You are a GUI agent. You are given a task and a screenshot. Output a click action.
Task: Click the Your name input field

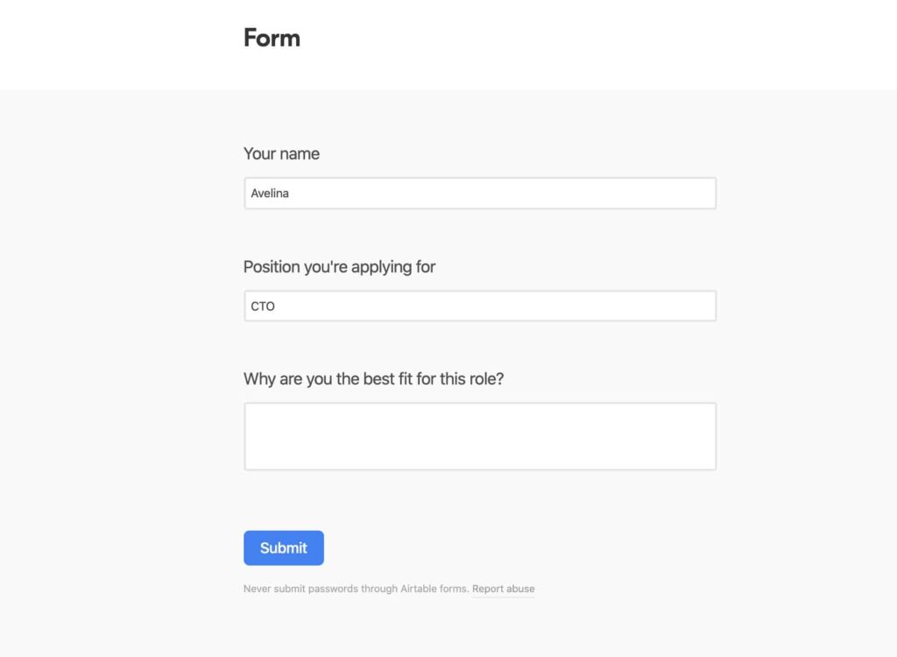click(x=479, y=193)
